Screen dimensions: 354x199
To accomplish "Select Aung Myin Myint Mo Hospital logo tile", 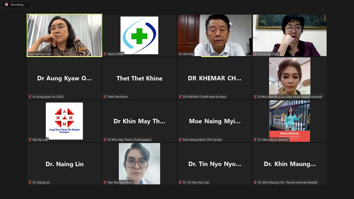I will (x=64, y=121).
